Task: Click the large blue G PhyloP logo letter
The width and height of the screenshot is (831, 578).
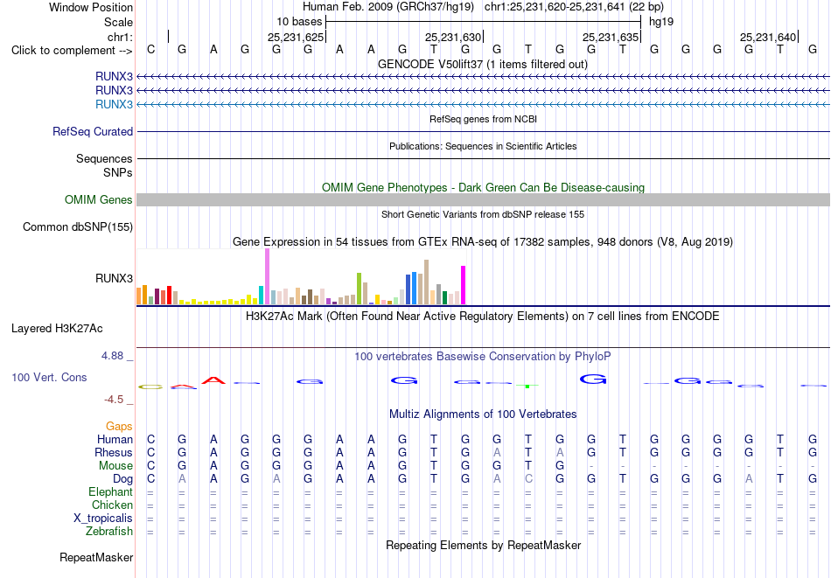Action: click(x=593, y=379)
